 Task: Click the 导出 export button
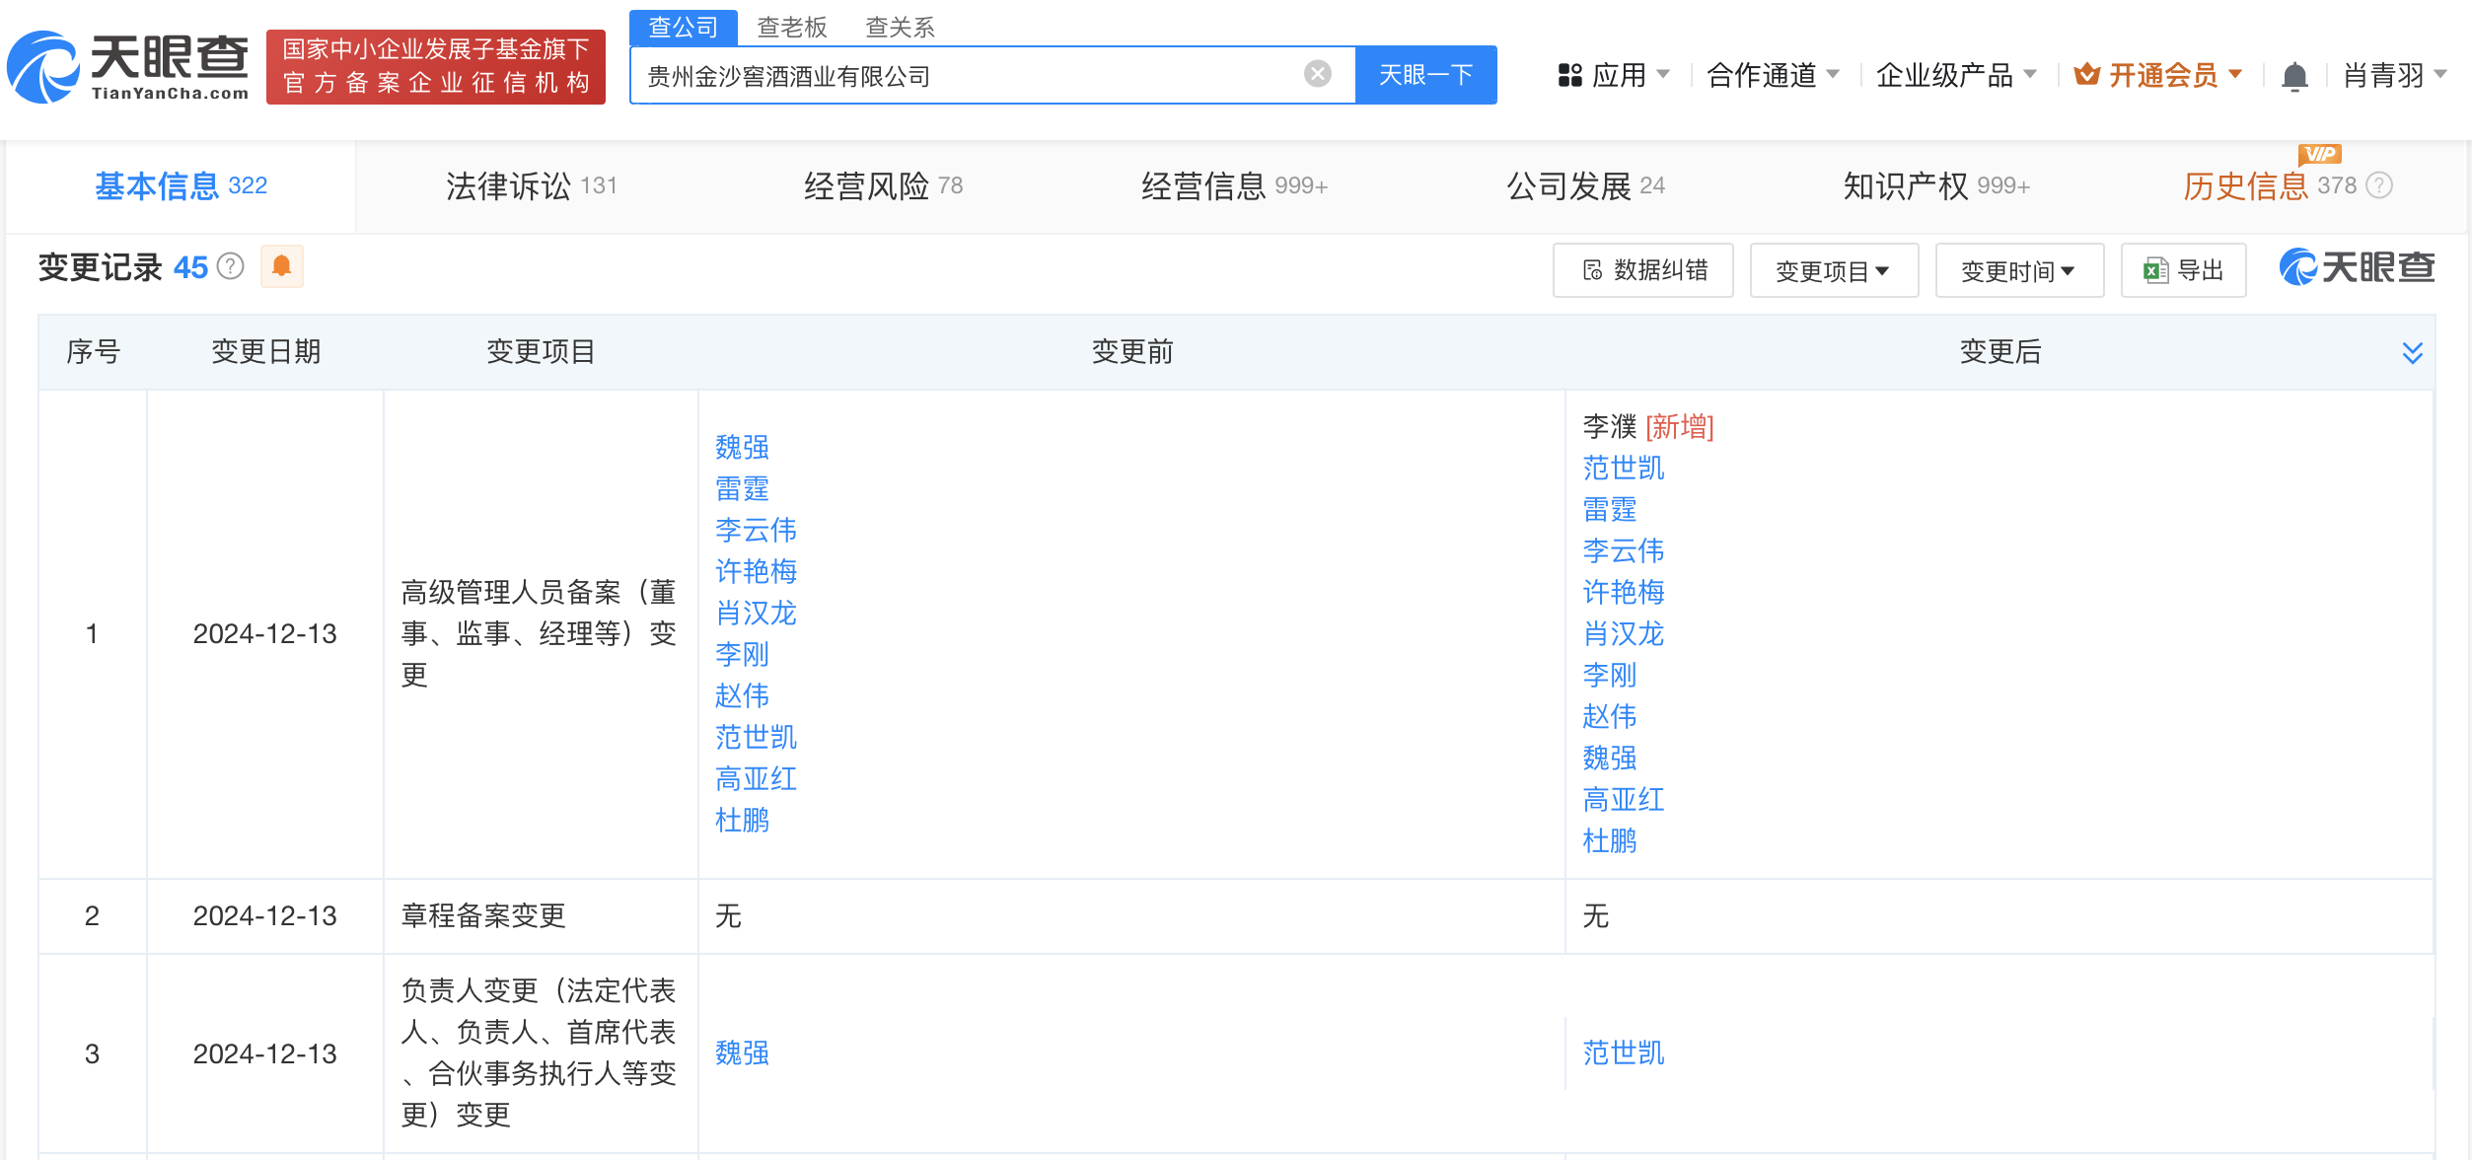[x=2183, y=270]
